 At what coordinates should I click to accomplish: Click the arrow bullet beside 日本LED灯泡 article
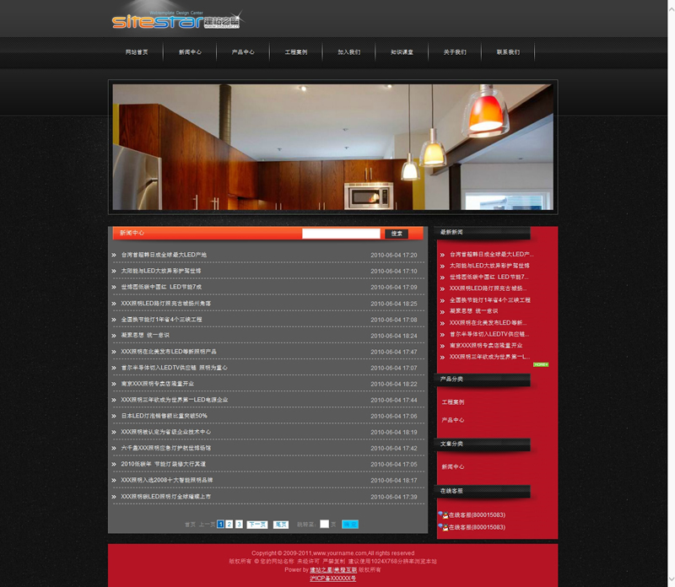(x=114, y=416)
